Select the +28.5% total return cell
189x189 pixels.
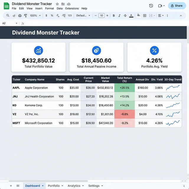[x=125, y=88]
